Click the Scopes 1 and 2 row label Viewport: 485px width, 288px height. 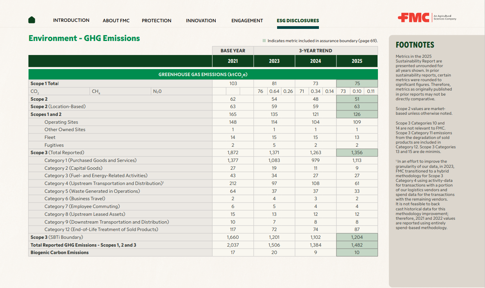click(x=46, y=114)
